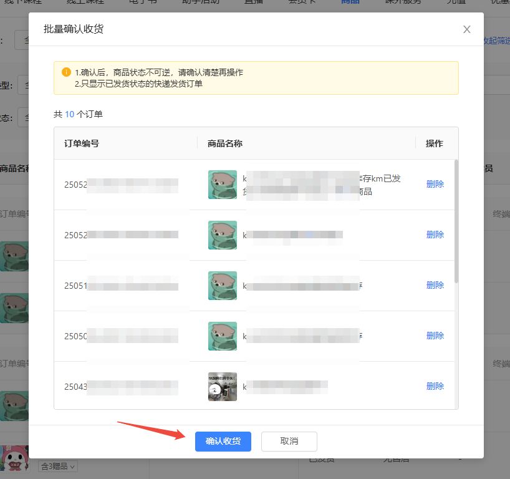Click the fifth order's photo thumbnail
The image size is (510, 479).
[x=222, y=387]
